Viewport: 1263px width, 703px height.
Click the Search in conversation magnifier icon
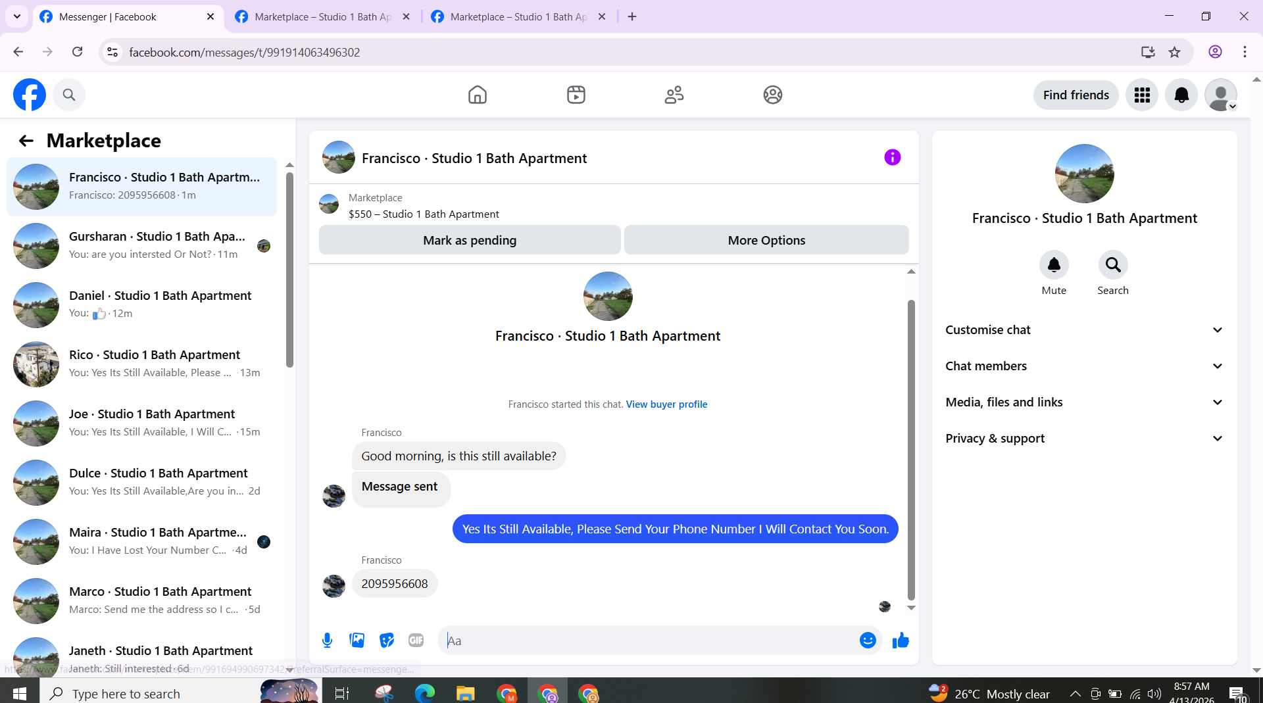(x=1113, y=265)
